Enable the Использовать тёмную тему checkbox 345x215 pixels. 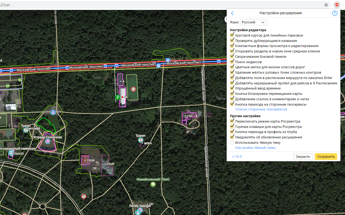coord(232,142)
